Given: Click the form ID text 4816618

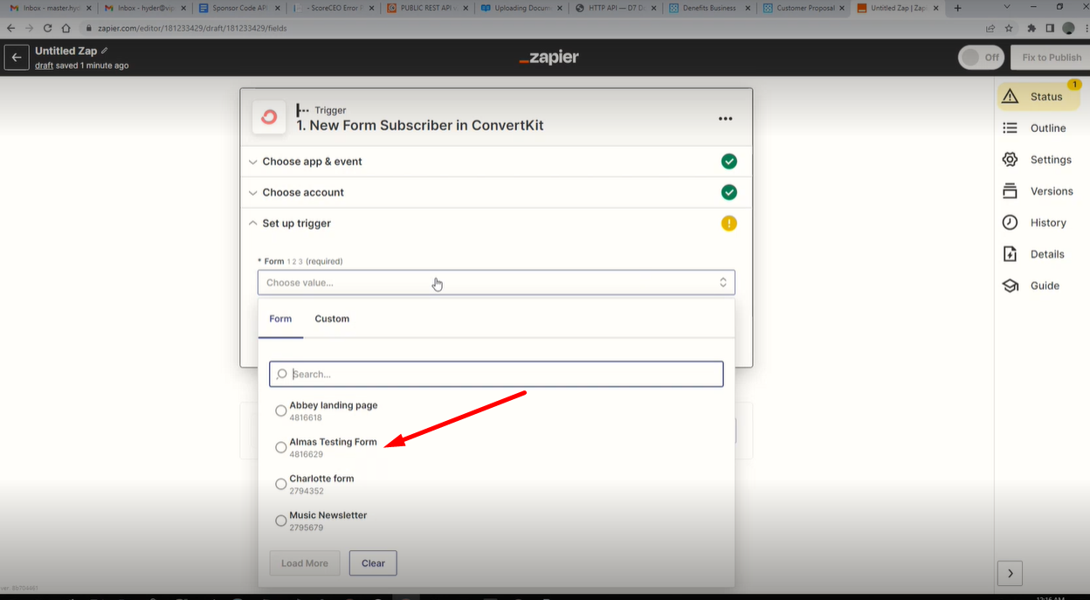Looking at the screenshot, I should click(306, 418).
